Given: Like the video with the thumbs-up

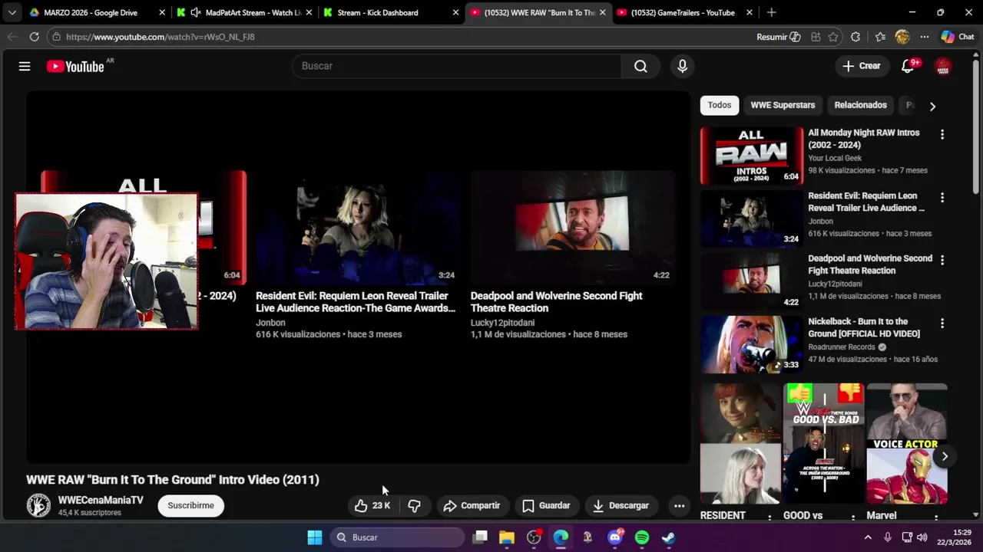Looking at the screenshot, I should [372, 505].
